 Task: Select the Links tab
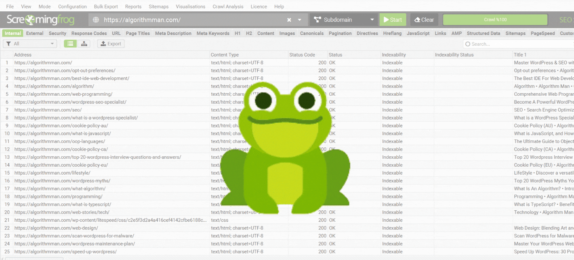click(440, 34)
